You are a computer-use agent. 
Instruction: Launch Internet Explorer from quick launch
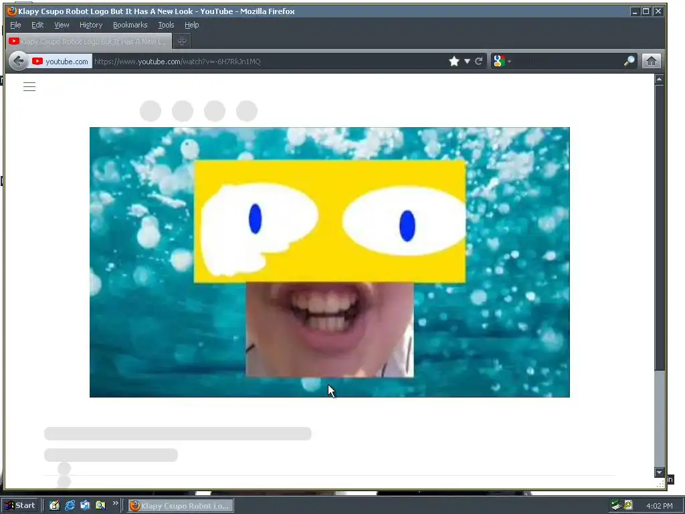70,505
